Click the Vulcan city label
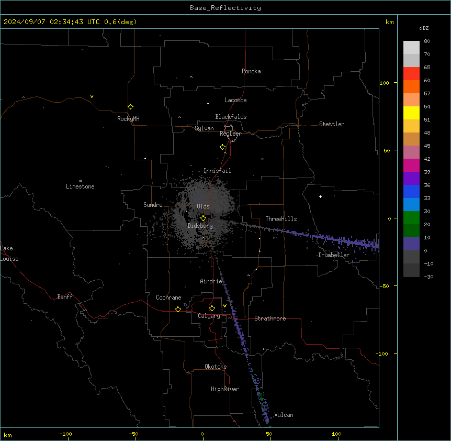The height and width of the screenshot is (441, 451). [284, 415]
